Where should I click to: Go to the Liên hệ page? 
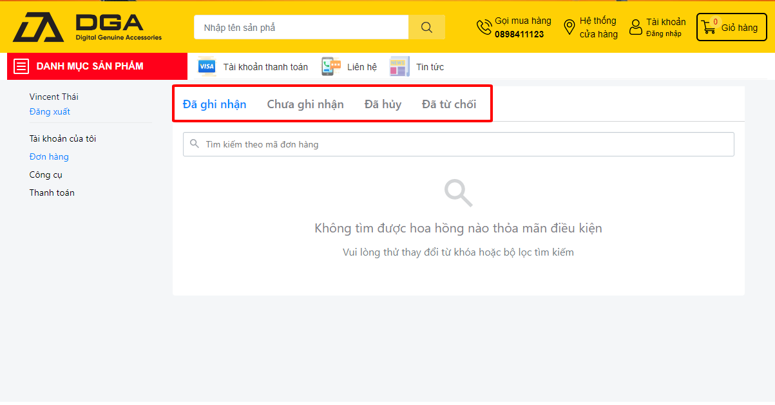(362, 67)
